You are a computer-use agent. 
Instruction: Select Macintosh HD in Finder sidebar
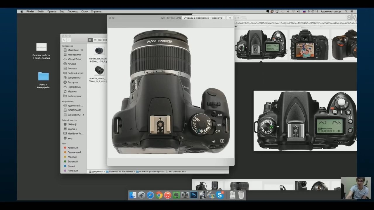[x=73, y=50]
